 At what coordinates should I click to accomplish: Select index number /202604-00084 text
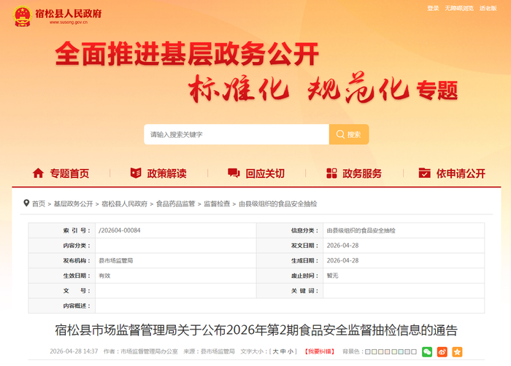[x=120, y=230]
